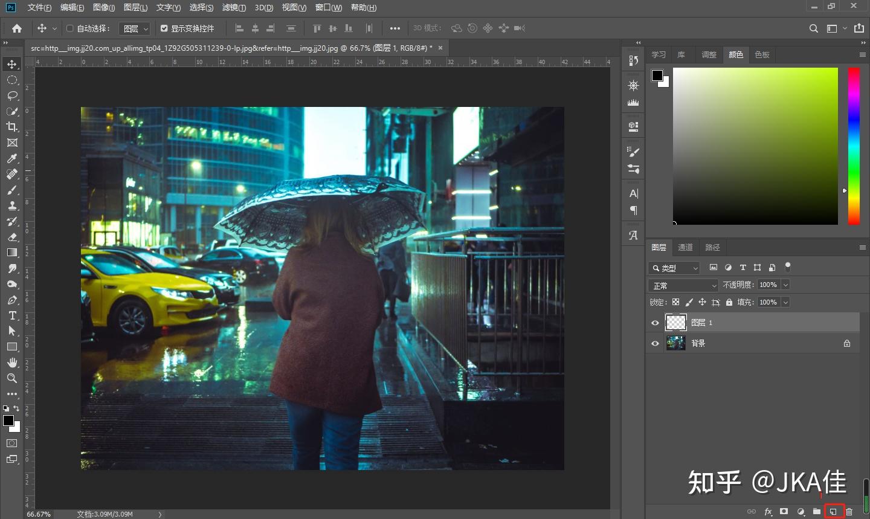Select the Eyedropper tool
Image resolution: width=870 pixels, height=519 pixels.
point(12,158)
